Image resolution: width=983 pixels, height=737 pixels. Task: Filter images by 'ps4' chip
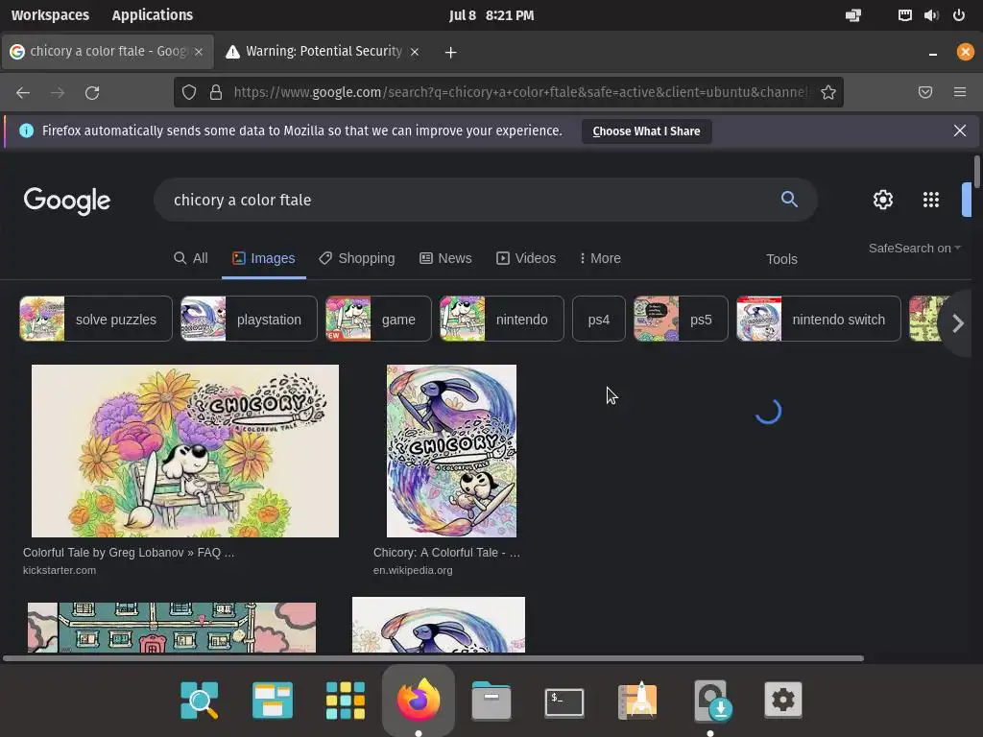point(599,319)
